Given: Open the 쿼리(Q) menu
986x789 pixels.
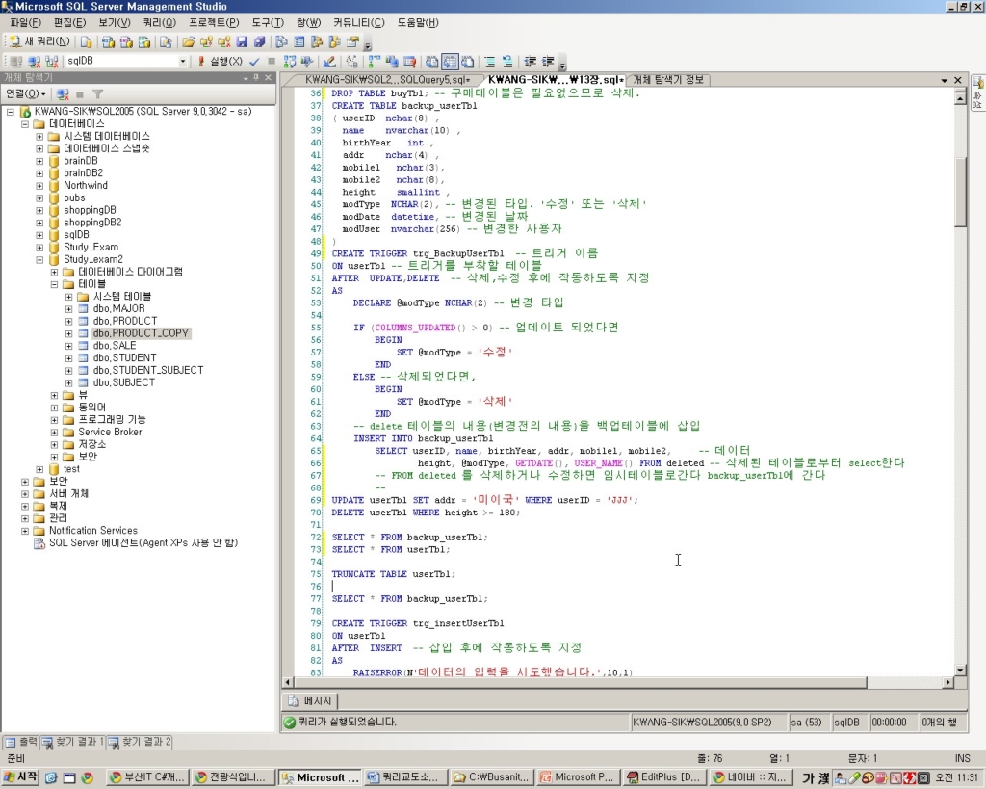Looking at the screenshot, I should click(160, 23).
